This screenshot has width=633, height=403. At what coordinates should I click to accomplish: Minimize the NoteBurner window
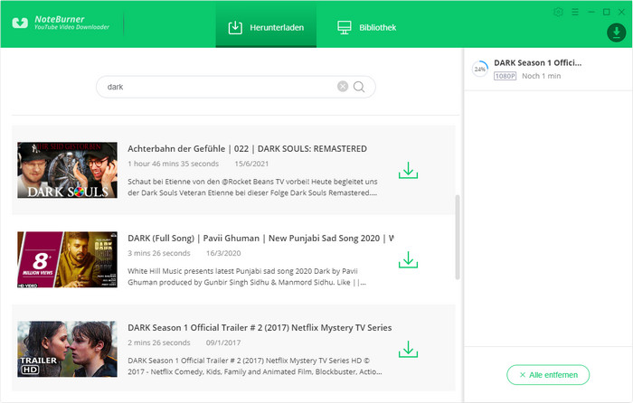pos(591,12)
